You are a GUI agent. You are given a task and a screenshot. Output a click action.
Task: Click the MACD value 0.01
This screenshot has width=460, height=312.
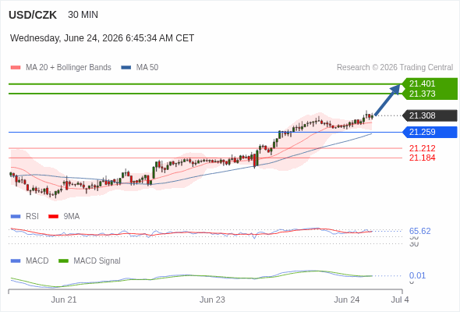click(417, 275)
